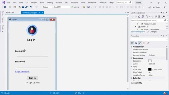Click the Visual Studio search box

click(x=124, y=2)
